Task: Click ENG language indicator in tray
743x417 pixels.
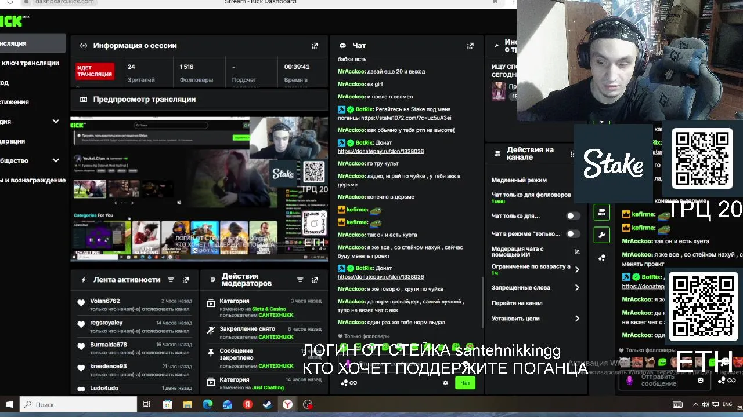Action: click(x=726, y=404)
